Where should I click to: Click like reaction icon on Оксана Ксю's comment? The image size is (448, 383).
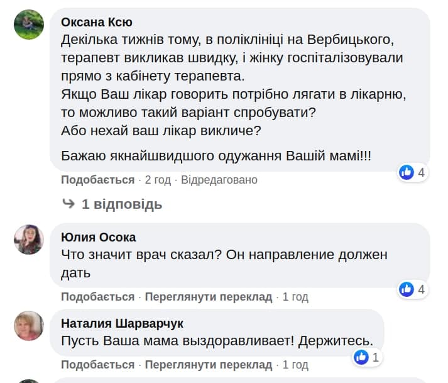(407, 172)
